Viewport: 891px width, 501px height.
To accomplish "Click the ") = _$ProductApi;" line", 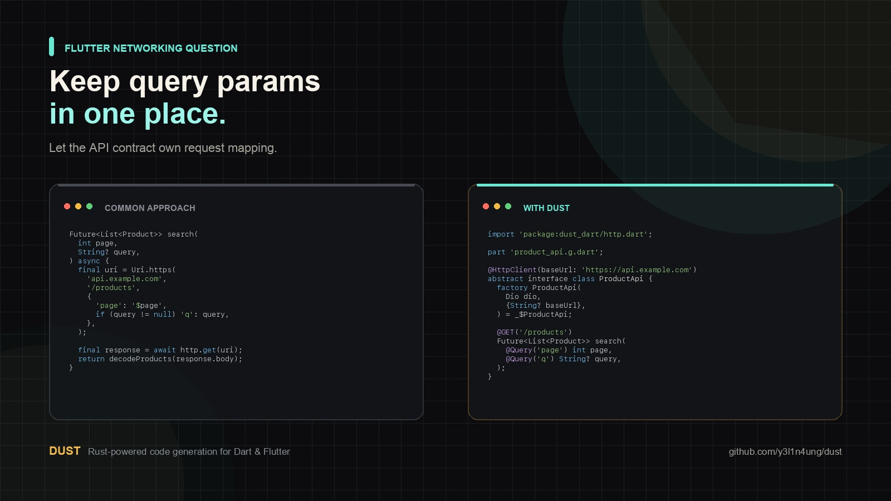I will coord(534,315).
